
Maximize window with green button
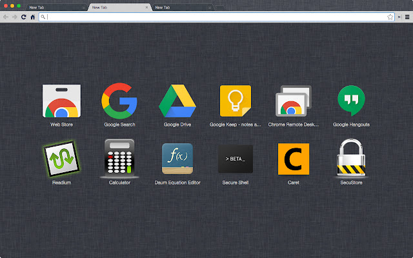(19, 6)
